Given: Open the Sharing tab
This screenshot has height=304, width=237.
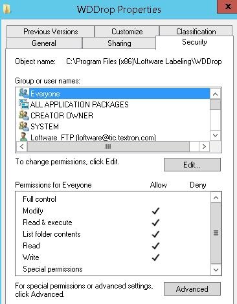Looking at the screenshot, I should (x=119, y=43).
